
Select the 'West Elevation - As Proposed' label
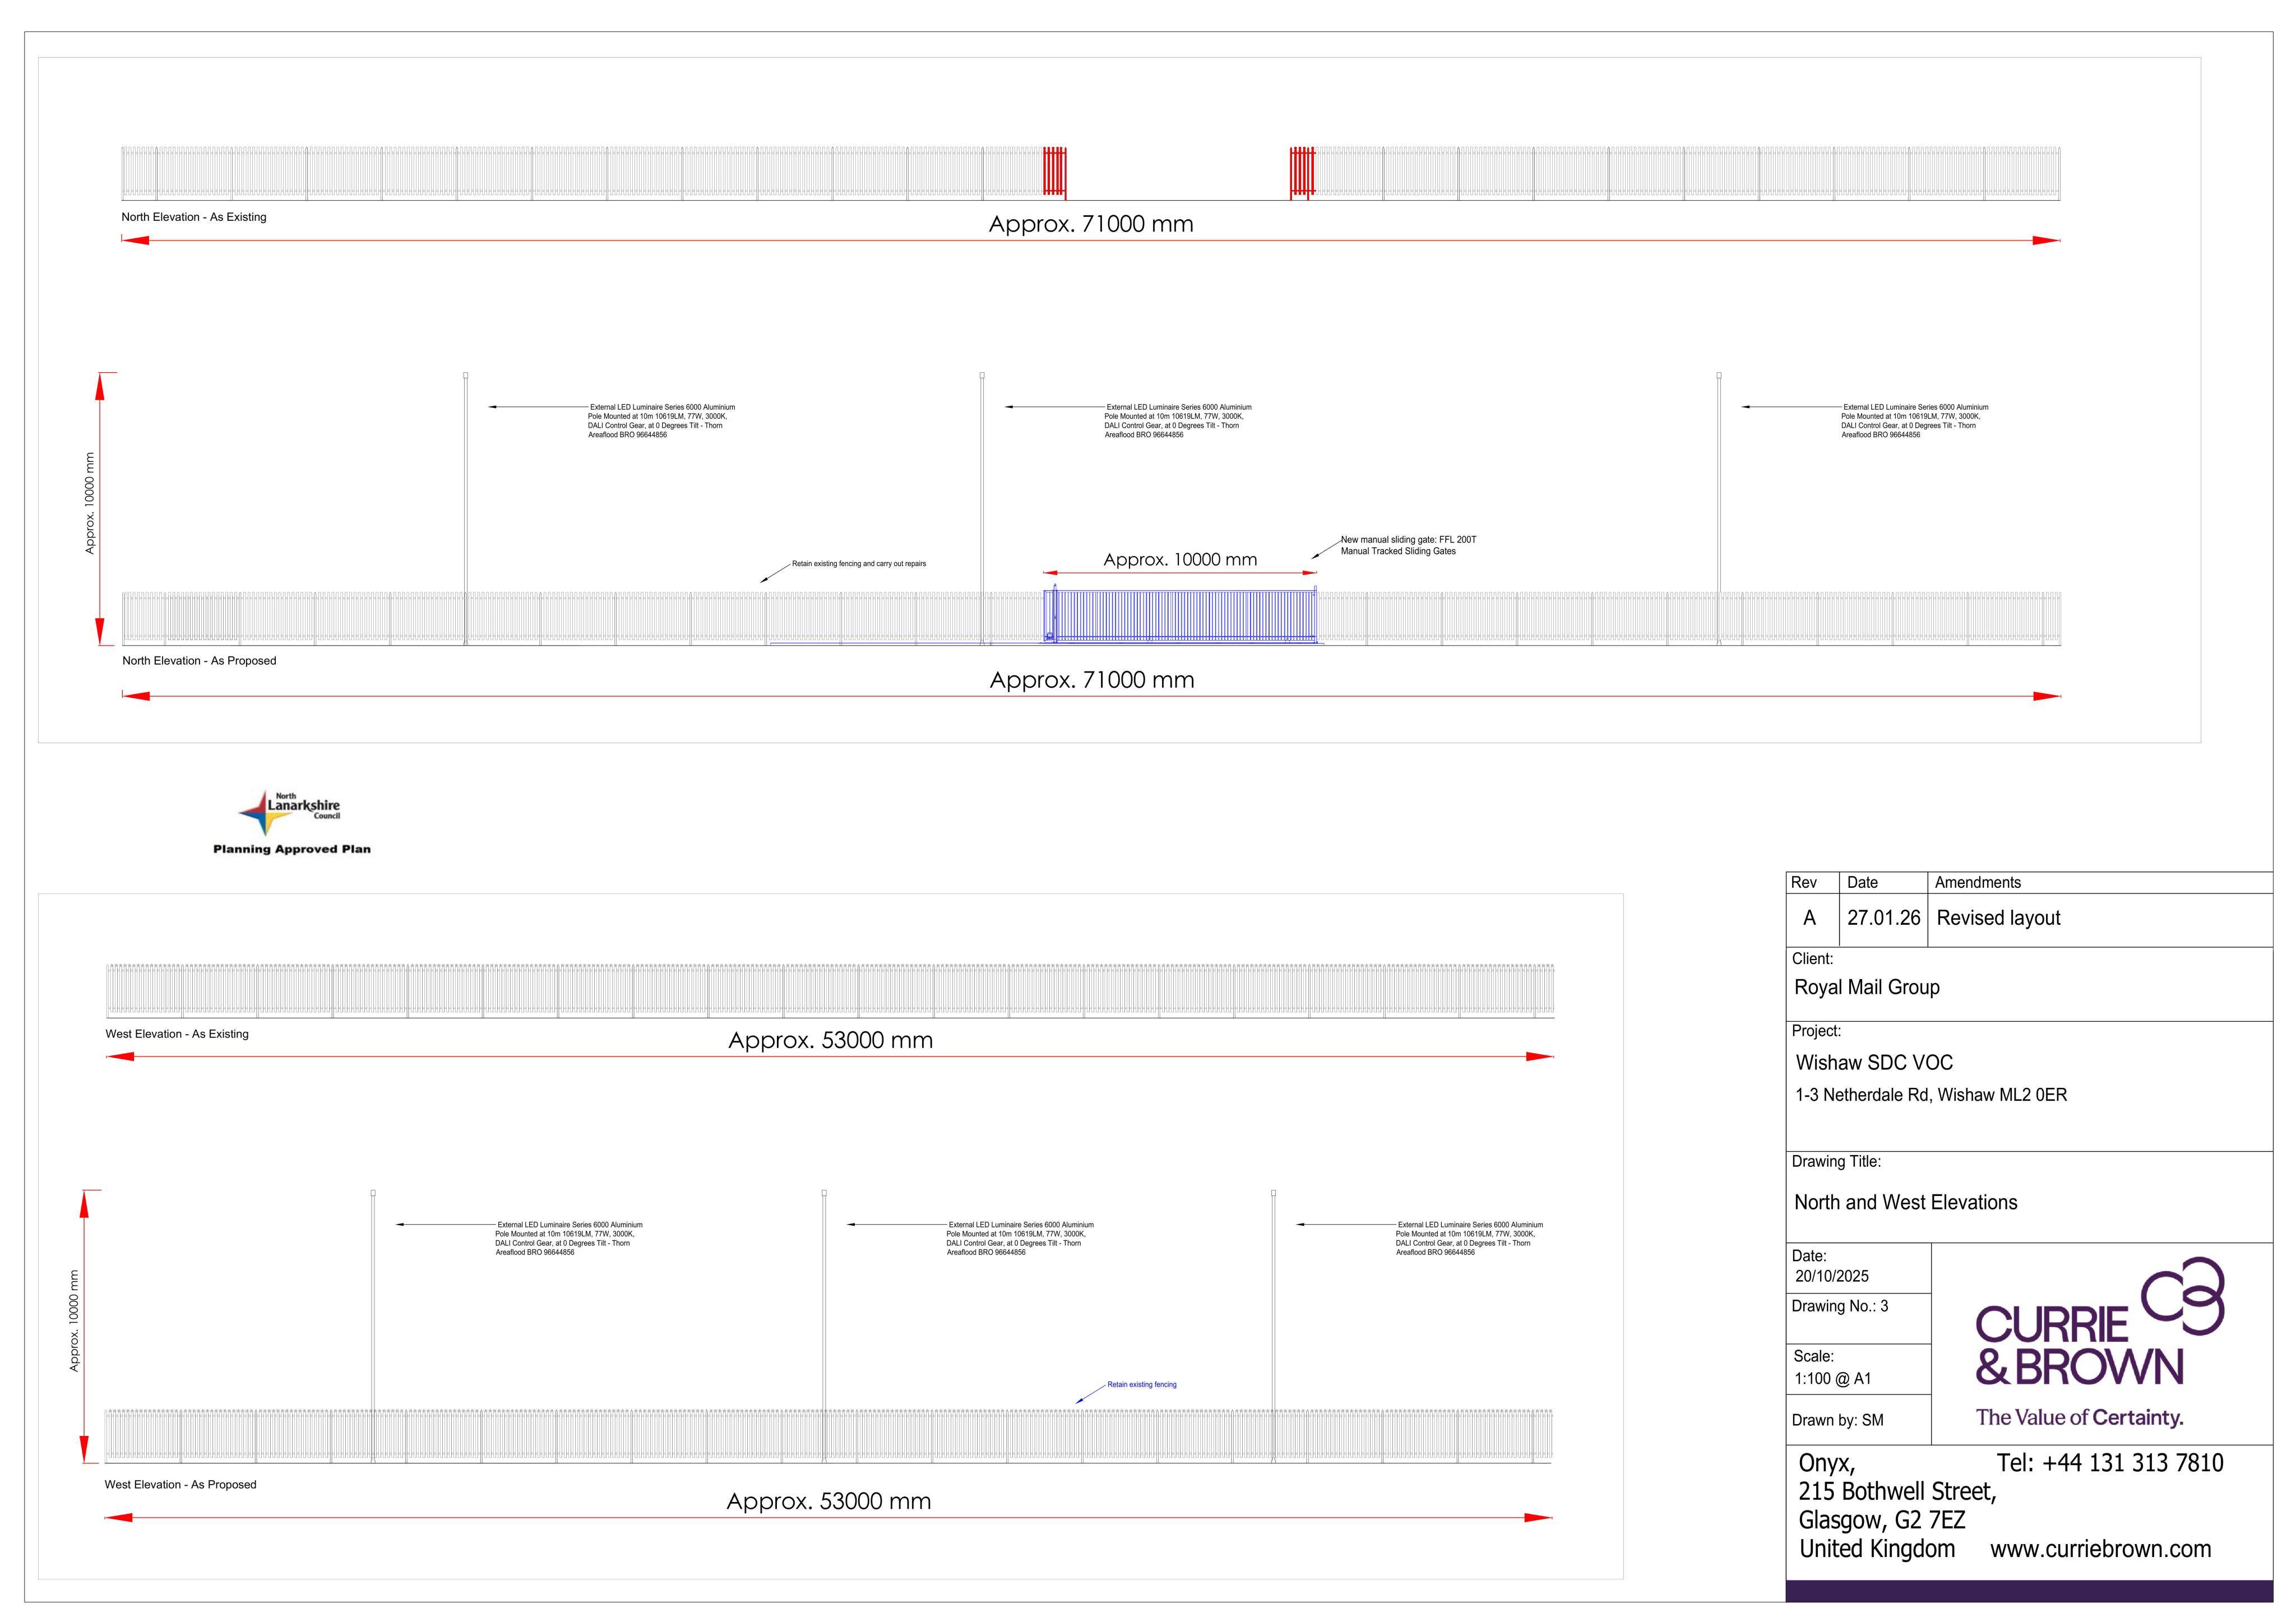click(180, 1485)
